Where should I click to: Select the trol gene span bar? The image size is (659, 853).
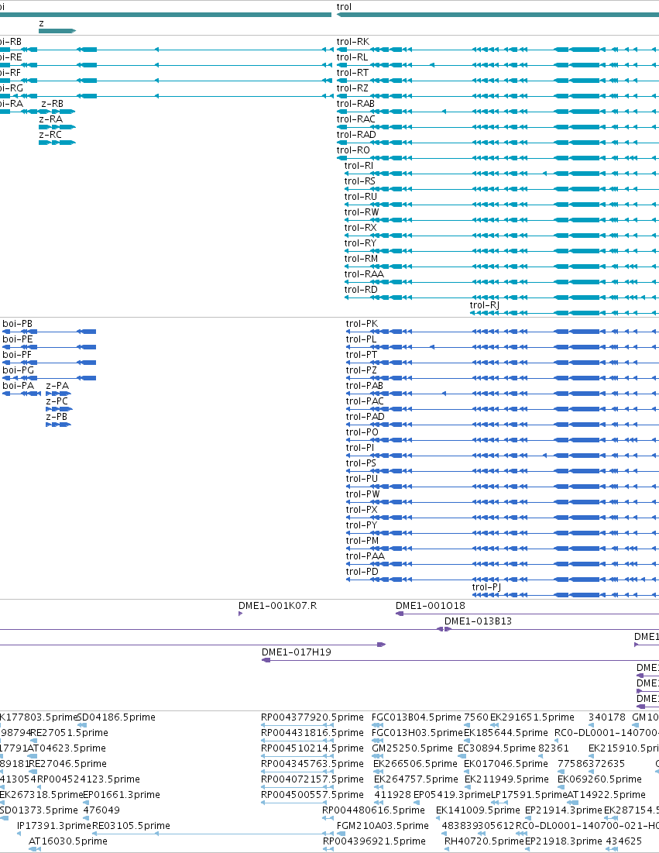coord(497,15)
